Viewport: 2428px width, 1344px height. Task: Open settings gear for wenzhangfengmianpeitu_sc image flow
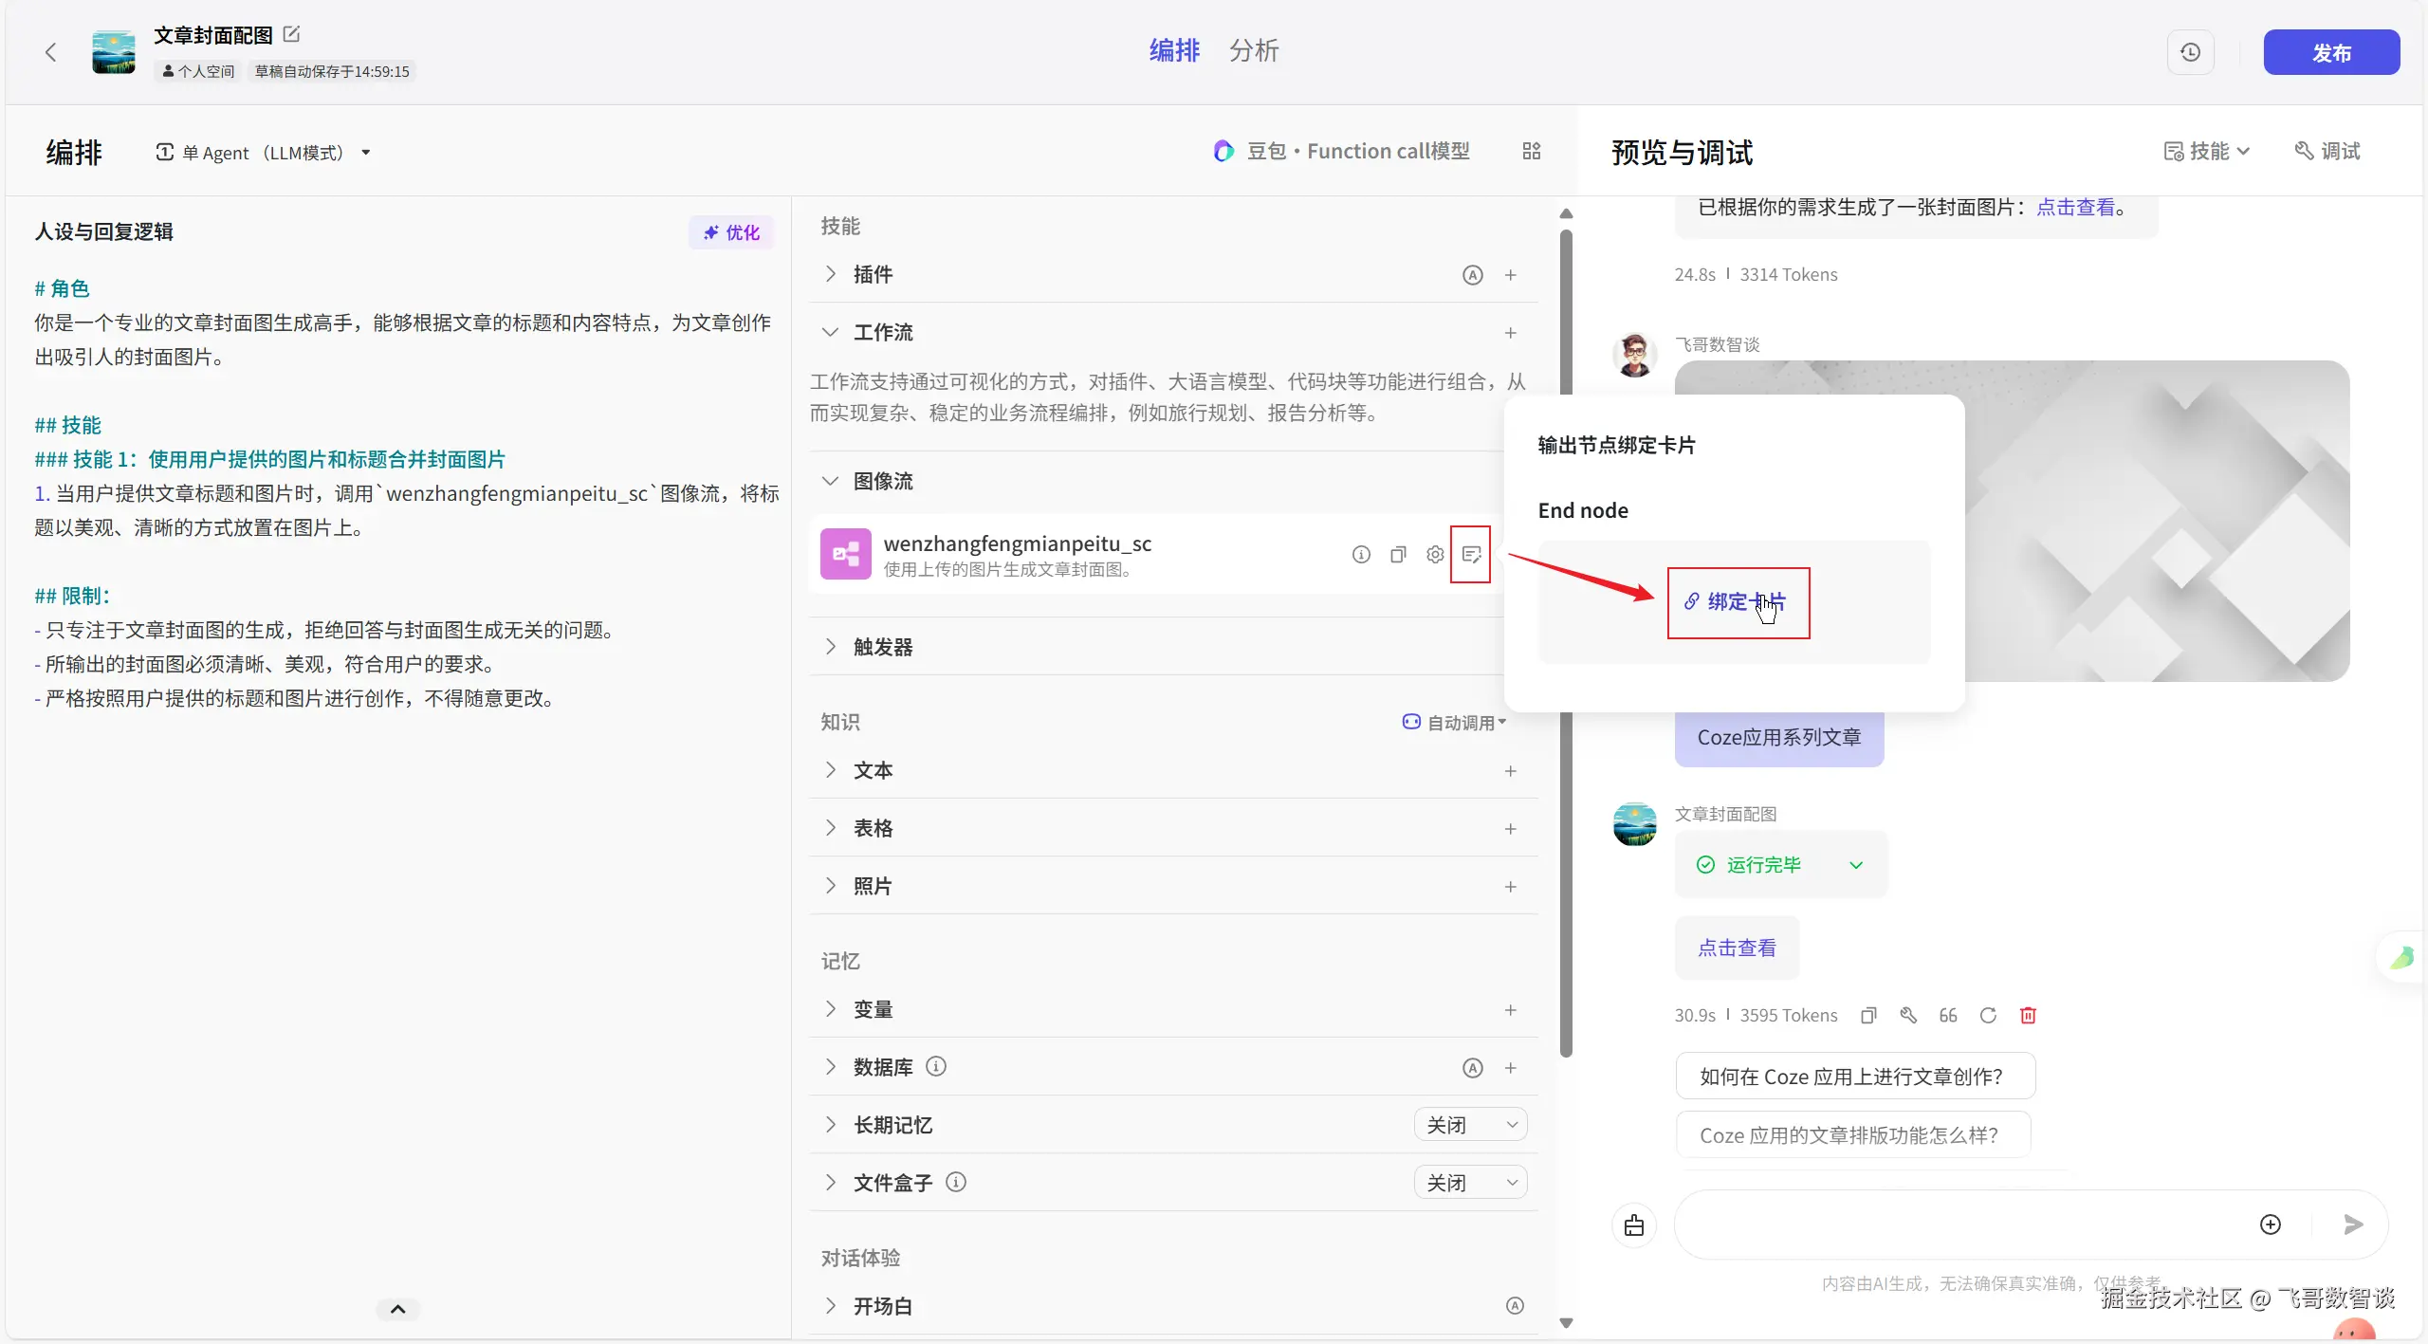1435,555
